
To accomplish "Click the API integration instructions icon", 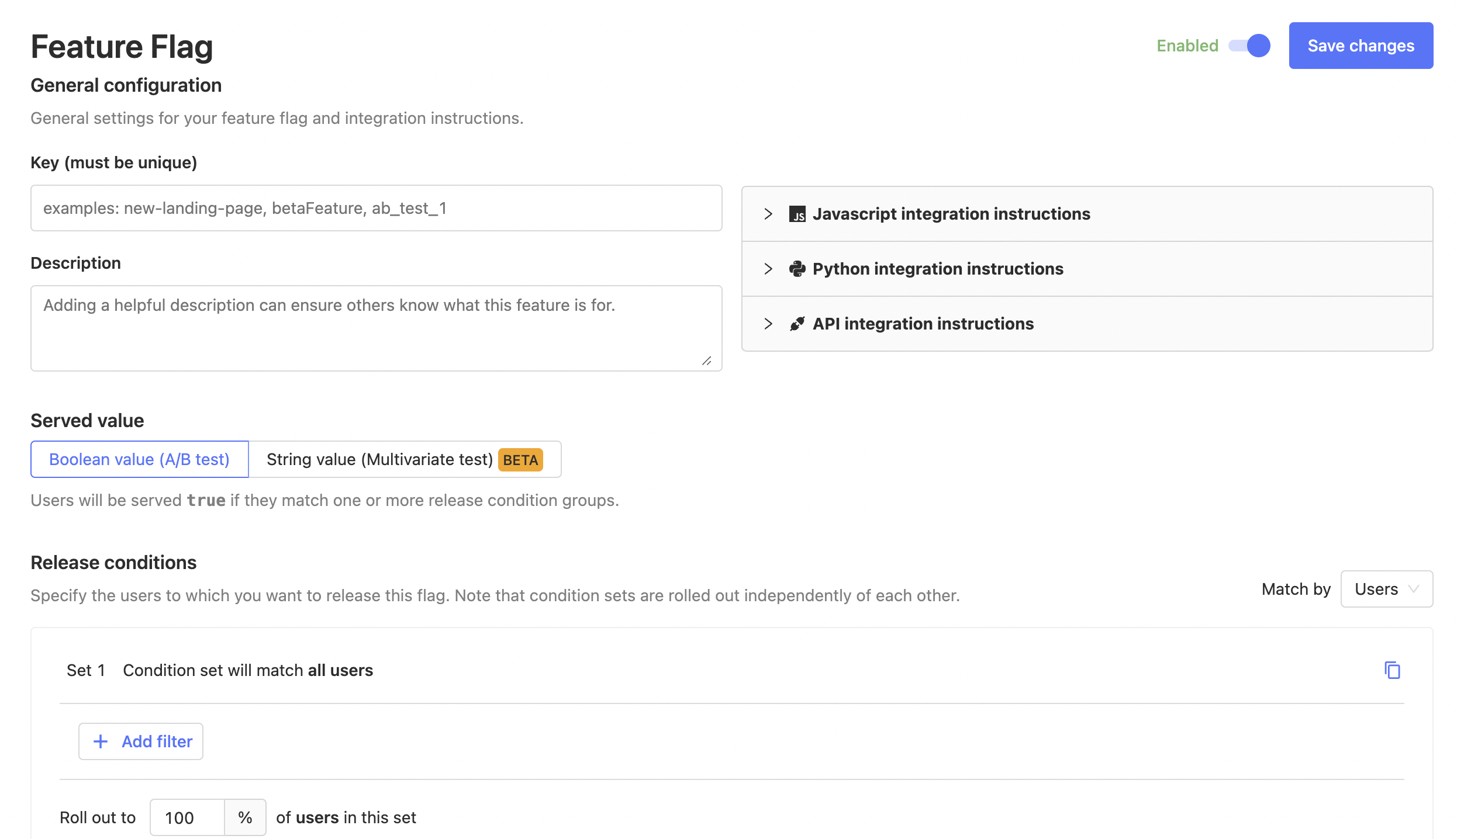I will coord(797,323).
